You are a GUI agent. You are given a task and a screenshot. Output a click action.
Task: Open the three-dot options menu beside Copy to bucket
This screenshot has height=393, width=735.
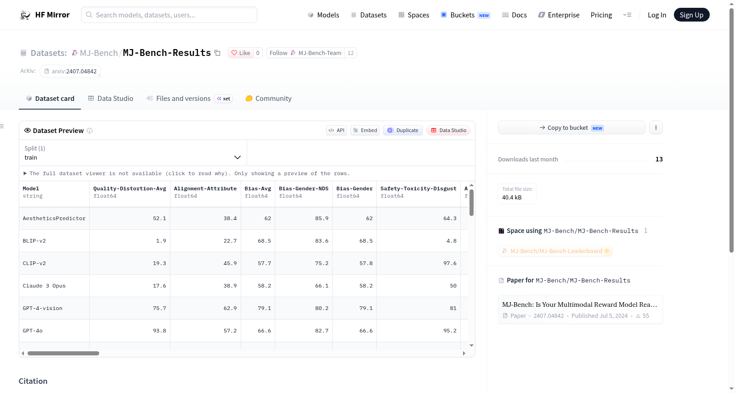tap(656, 127)
